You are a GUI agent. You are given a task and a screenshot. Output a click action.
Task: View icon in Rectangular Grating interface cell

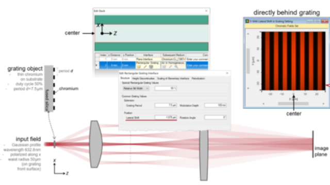coord(151,67)
